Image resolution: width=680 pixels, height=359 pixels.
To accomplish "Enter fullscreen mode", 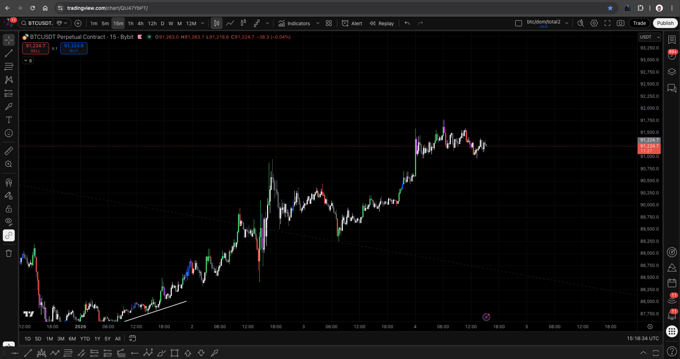I will [x=607, y=23].
